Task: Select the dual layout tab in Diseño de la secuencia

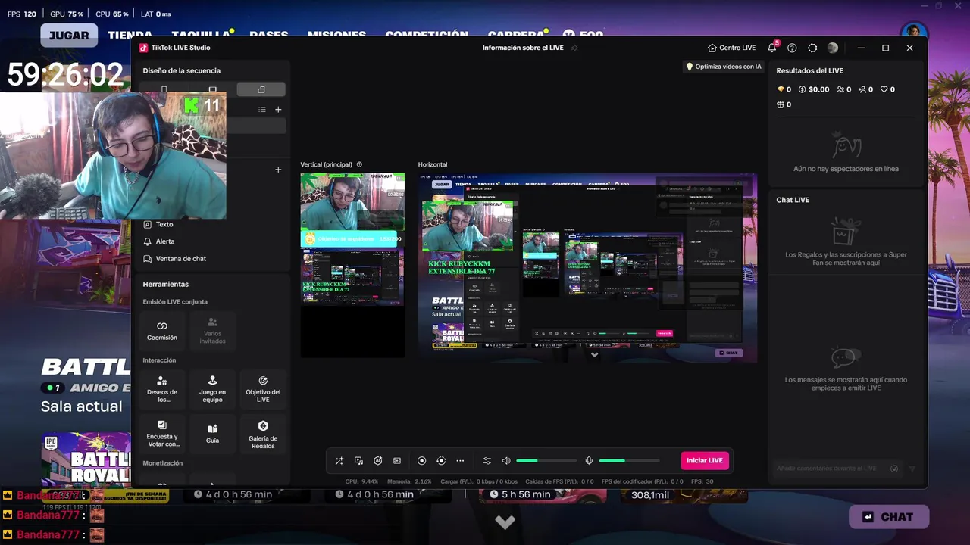Action: (x=261, y=89)
